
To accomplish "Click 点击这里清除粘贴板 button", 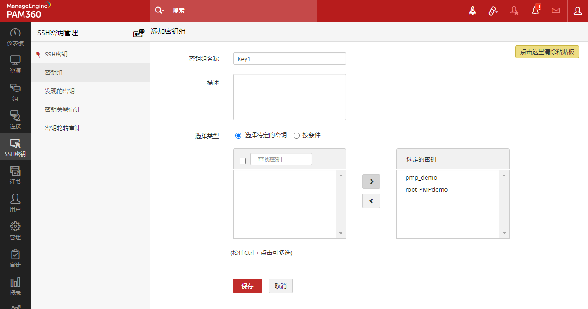I will [x=547, y=52].
